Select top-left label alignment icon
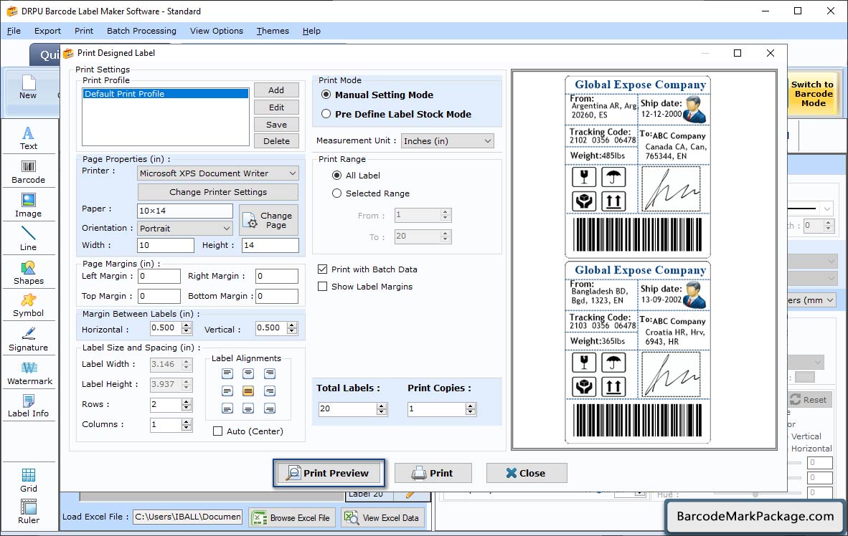Viewport: 848px width, 536px height. click(227, 373)
